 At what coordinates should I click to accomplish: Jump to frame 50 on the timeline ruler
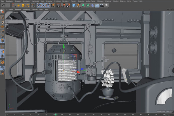tap(86, 115)
